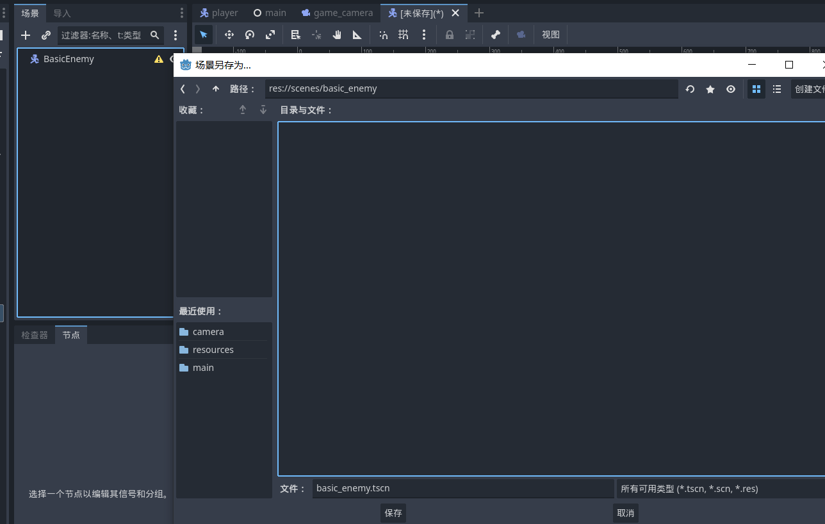Image resolution: width=825 pixels, height=524 pixels.
Task: Click the camera override icon in the toolbar
Action: [521, 35]
